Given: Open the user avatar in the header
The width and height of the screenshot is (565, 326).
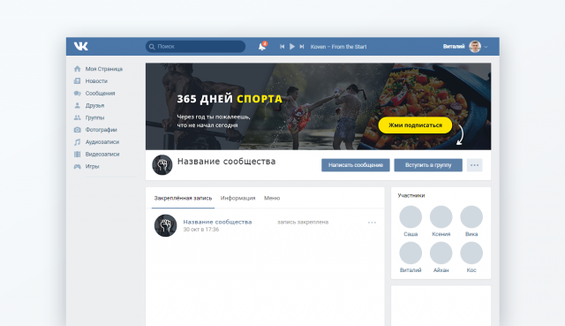Looking at the screenshot, I should [x=475, y=47].
